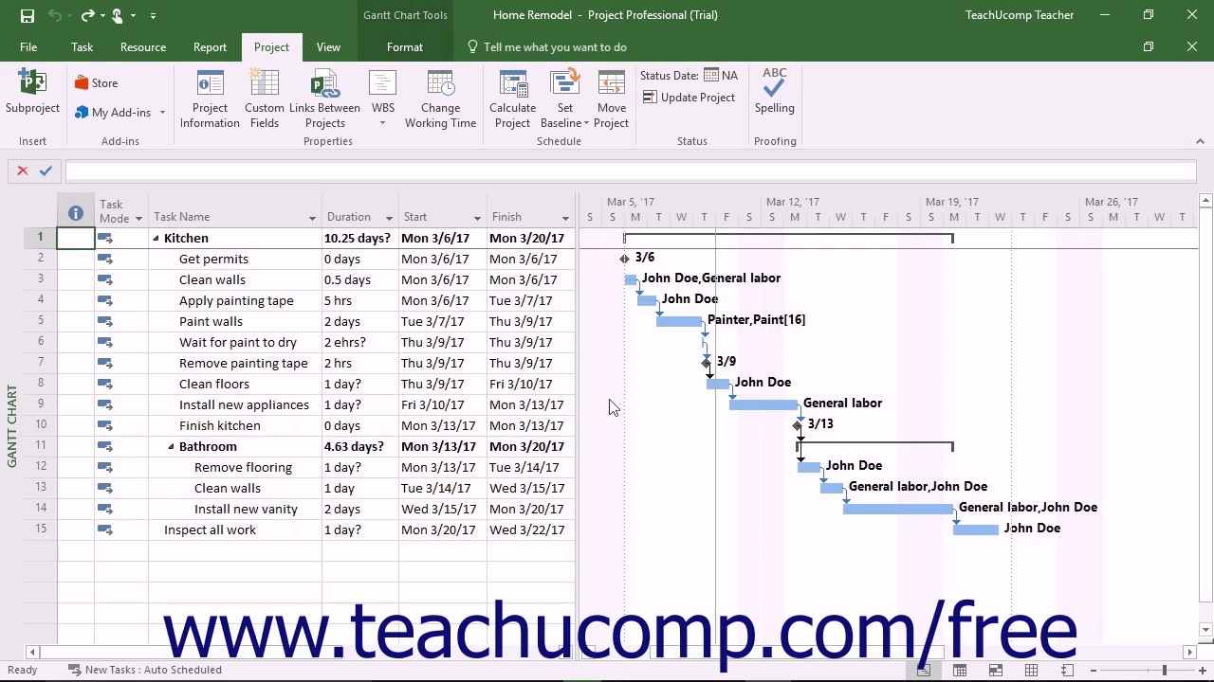Image resolution: width=1214 pixels, height=682 pixels.
Task: Click the Save icon in quick access toolbar
Action: (x=27, y=15)
